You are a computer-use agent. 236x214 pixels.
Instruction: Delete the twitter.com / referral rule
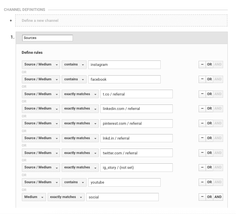(x=202, y=153)
